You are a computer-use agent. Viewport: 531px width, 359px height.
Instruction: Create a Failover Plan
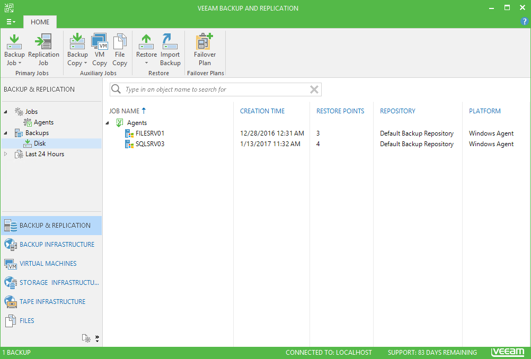coord(205,49)
